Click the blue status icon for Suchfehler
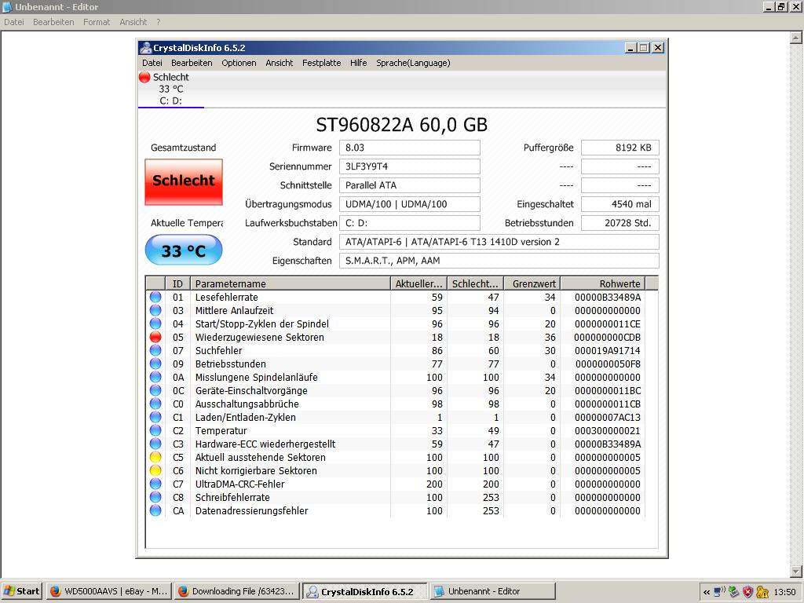 tap(155, 350)
